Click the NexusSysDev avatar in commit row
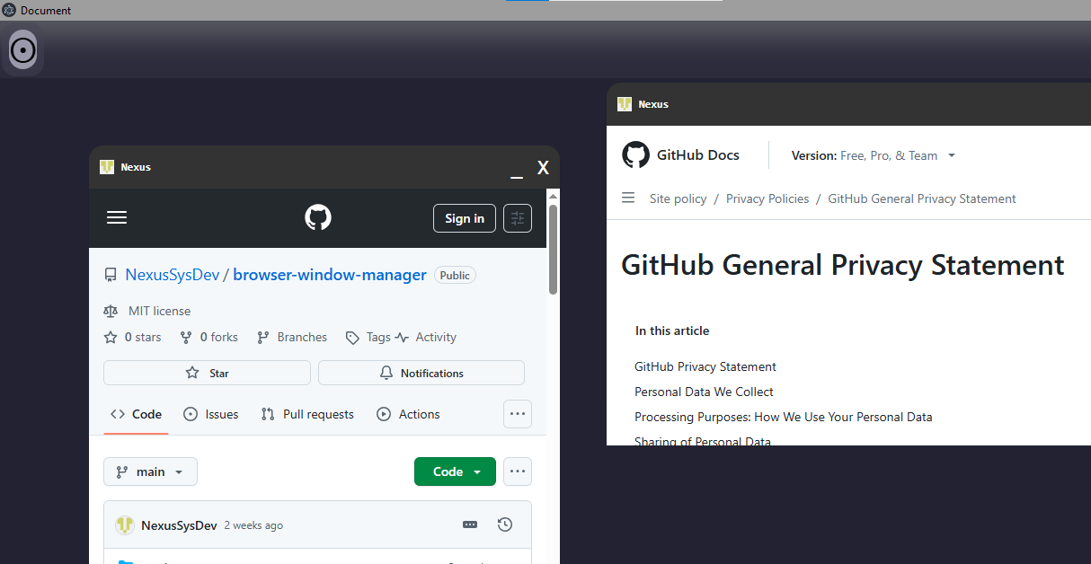 point(125,524)
